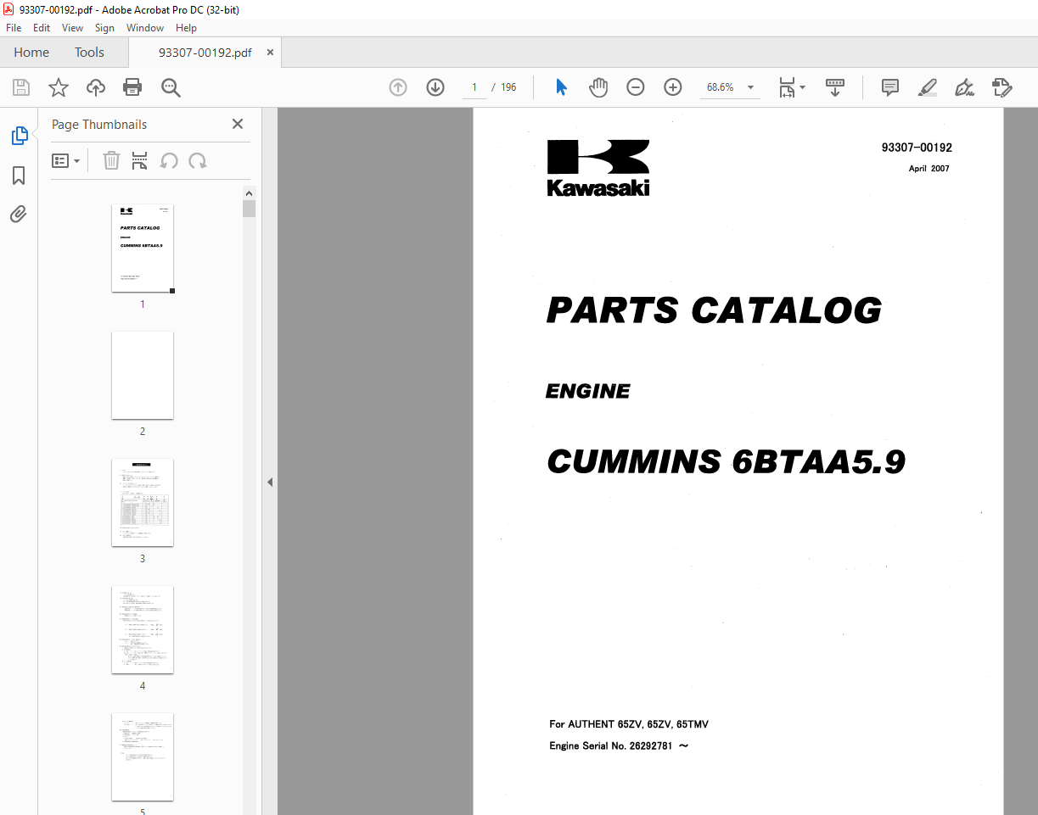Go to previous page arrow
Screen dimensions: 1038x815
398,87
